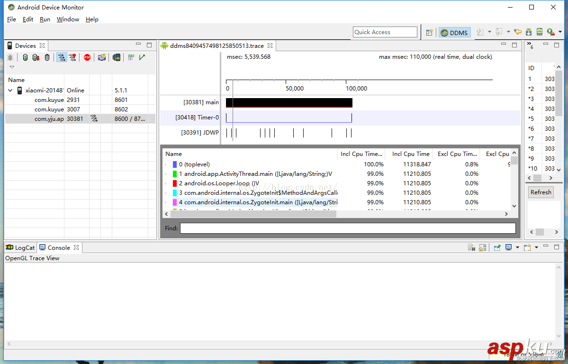Update heap for the selected process

pyautogui.click(x=25, y=57)
